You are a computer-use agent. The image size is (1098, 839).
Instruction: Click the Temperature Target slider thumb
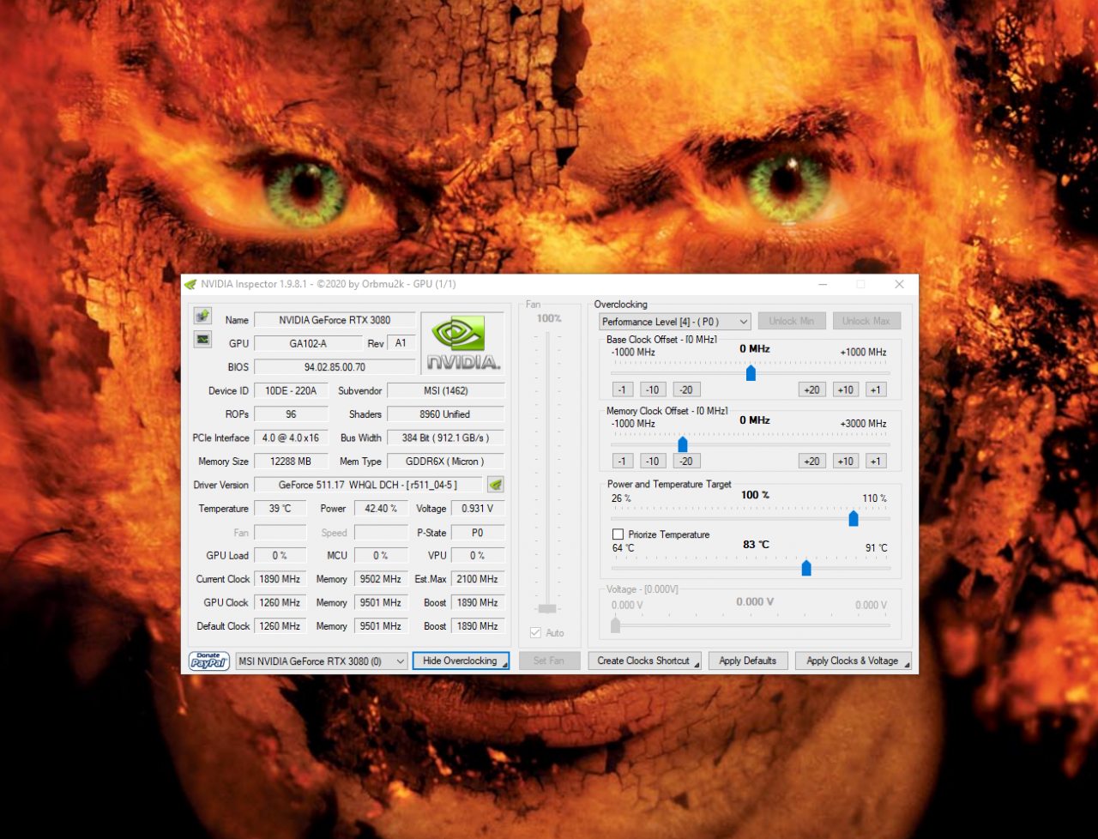pyautogui.click(x=806, y=568)
